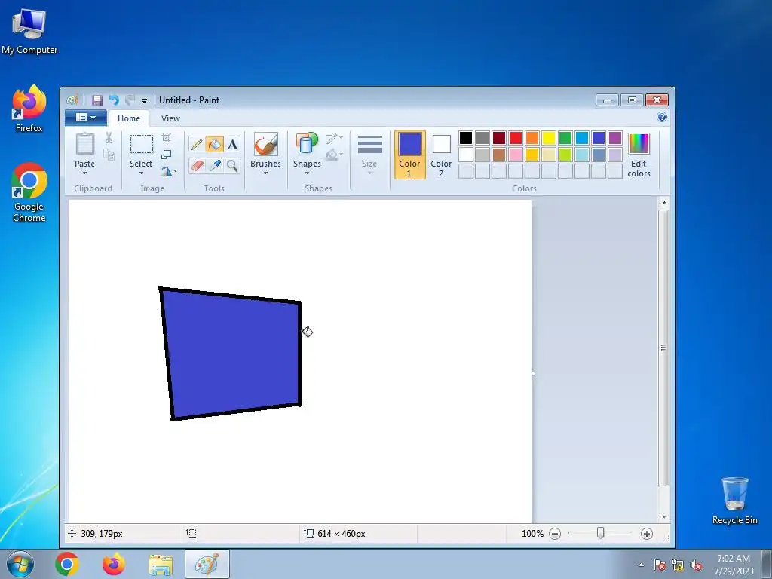
Task: Activate the Color 2 button
Action: (x=441, y=155)
